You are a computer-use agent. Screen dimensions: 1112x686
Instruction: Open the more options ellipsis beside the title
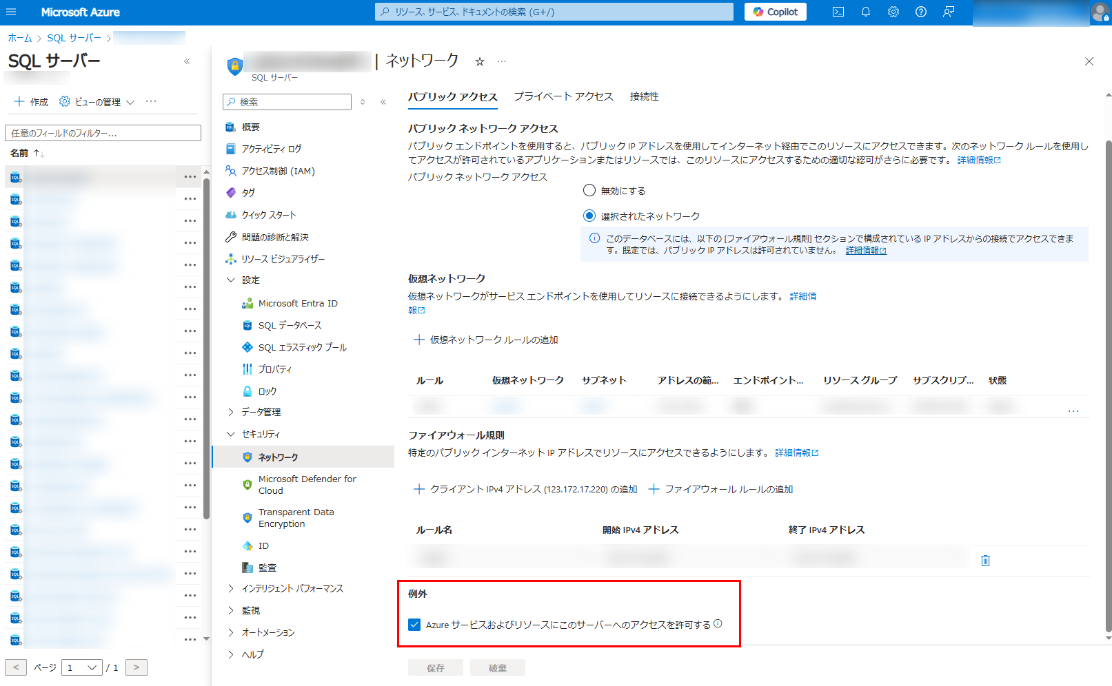coord(502,62)
